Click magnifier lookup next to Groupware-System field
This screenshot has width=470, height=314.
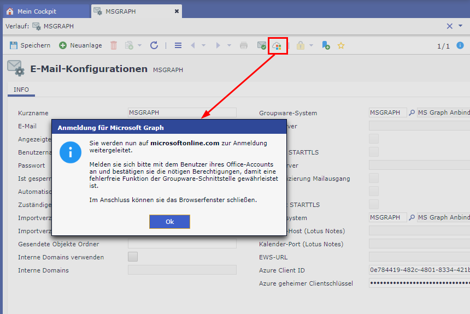[412, 113]
